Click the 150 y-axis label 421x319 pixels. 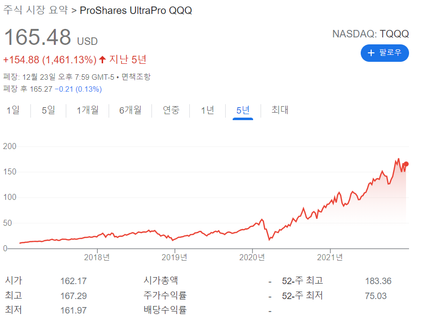click(x=9, y=172)
